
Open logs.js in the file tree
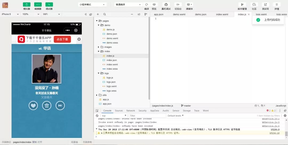click(110, 78)
